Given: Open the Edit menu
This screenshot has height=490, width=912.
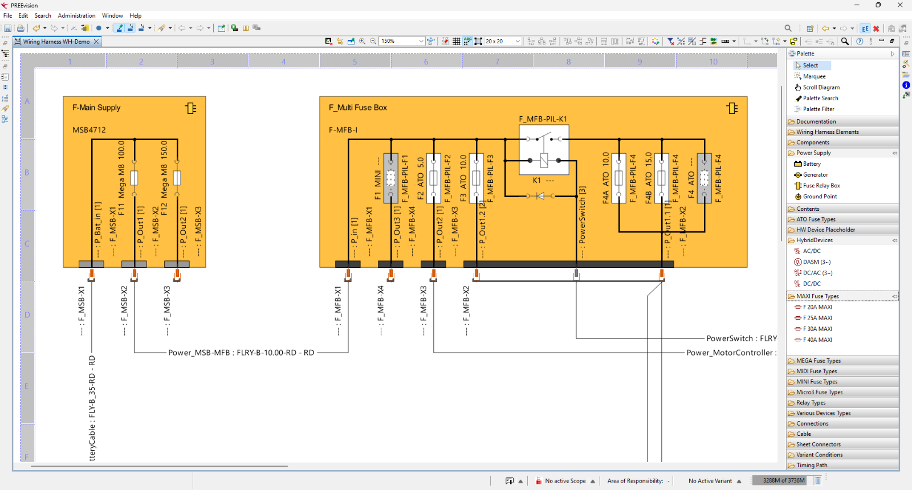Looking at the screenshot, I should click(x=23, y=16).
